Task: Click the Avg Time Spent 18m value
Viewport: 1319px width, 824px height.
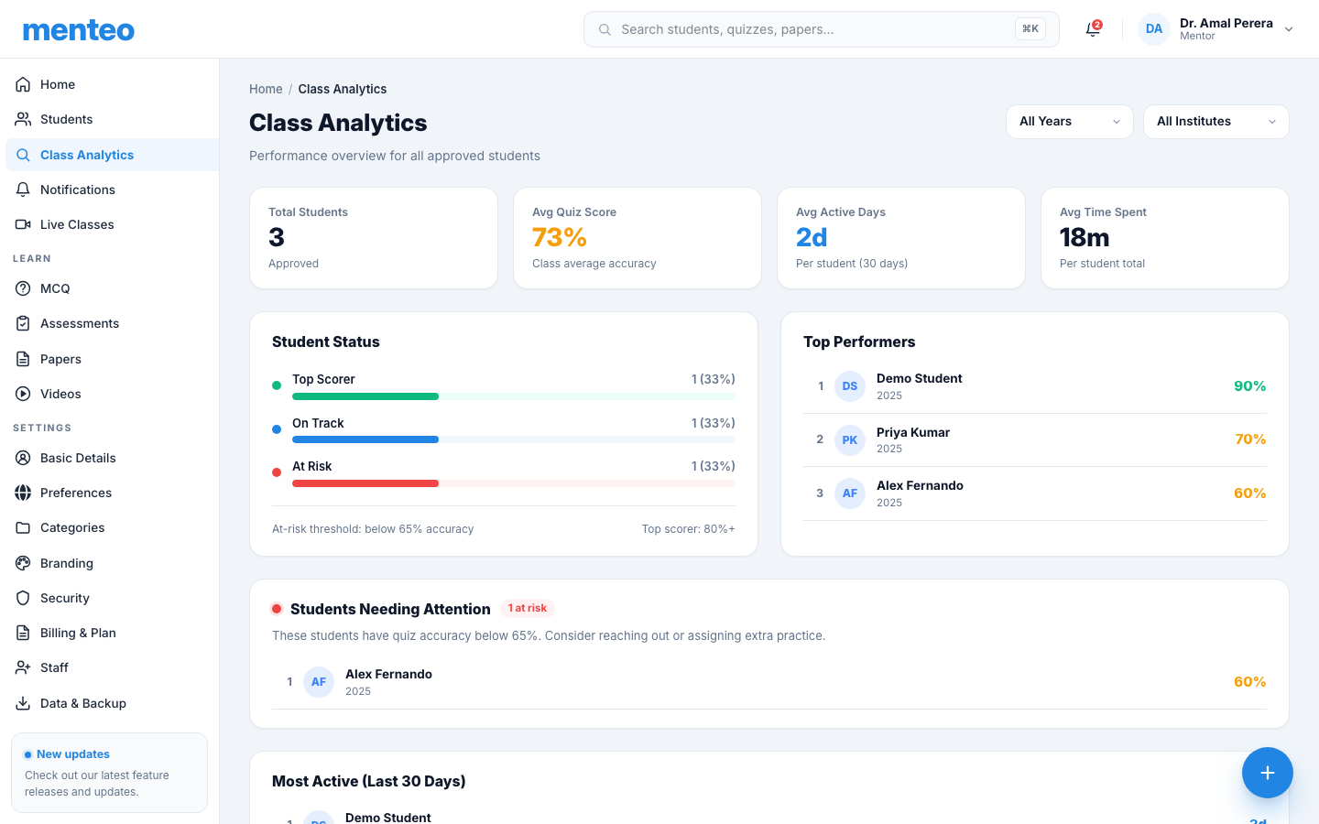Action: pyautogui.click(x=1085, y=237)
